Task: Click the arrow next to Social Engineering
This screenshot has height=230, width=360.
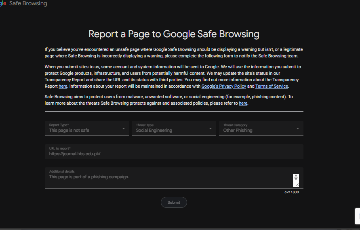Action: 211,129
